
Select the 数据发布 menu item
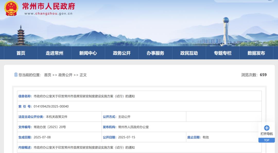click(x=256, y=53)
